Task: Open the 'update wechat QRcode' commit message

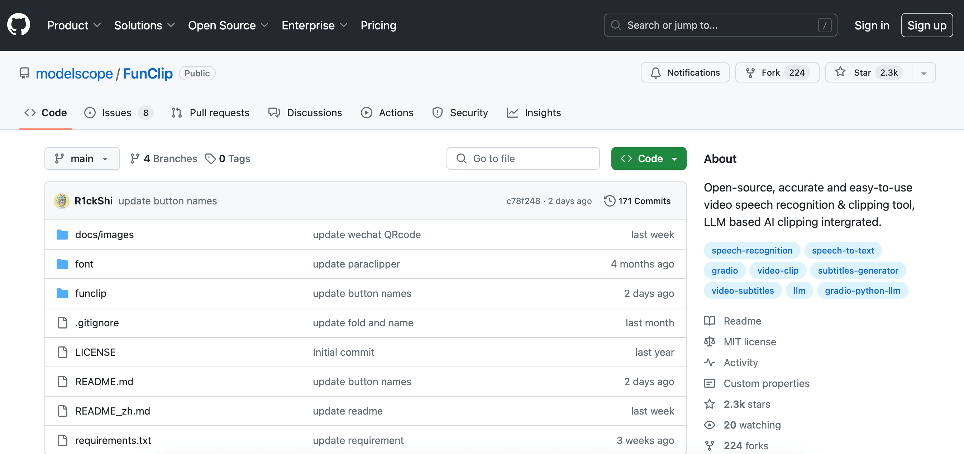Action: click(366, 235)
